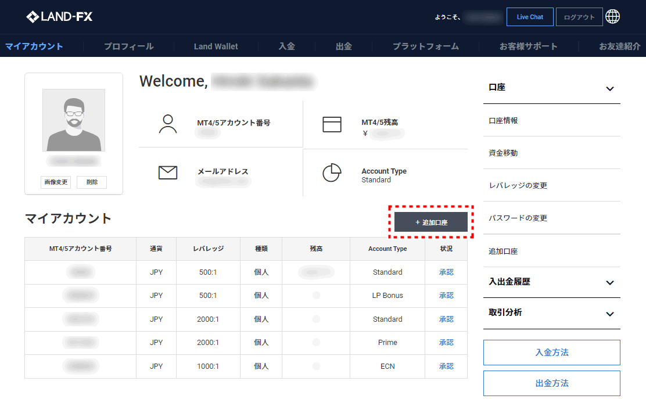Click the 入金方法 deposit method button

click(x=552, y=353)
